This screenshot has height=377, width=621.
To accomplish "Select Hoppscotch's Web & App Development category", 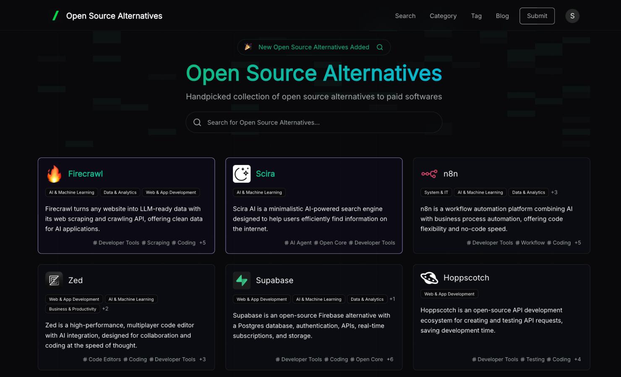I will (449, 294).
